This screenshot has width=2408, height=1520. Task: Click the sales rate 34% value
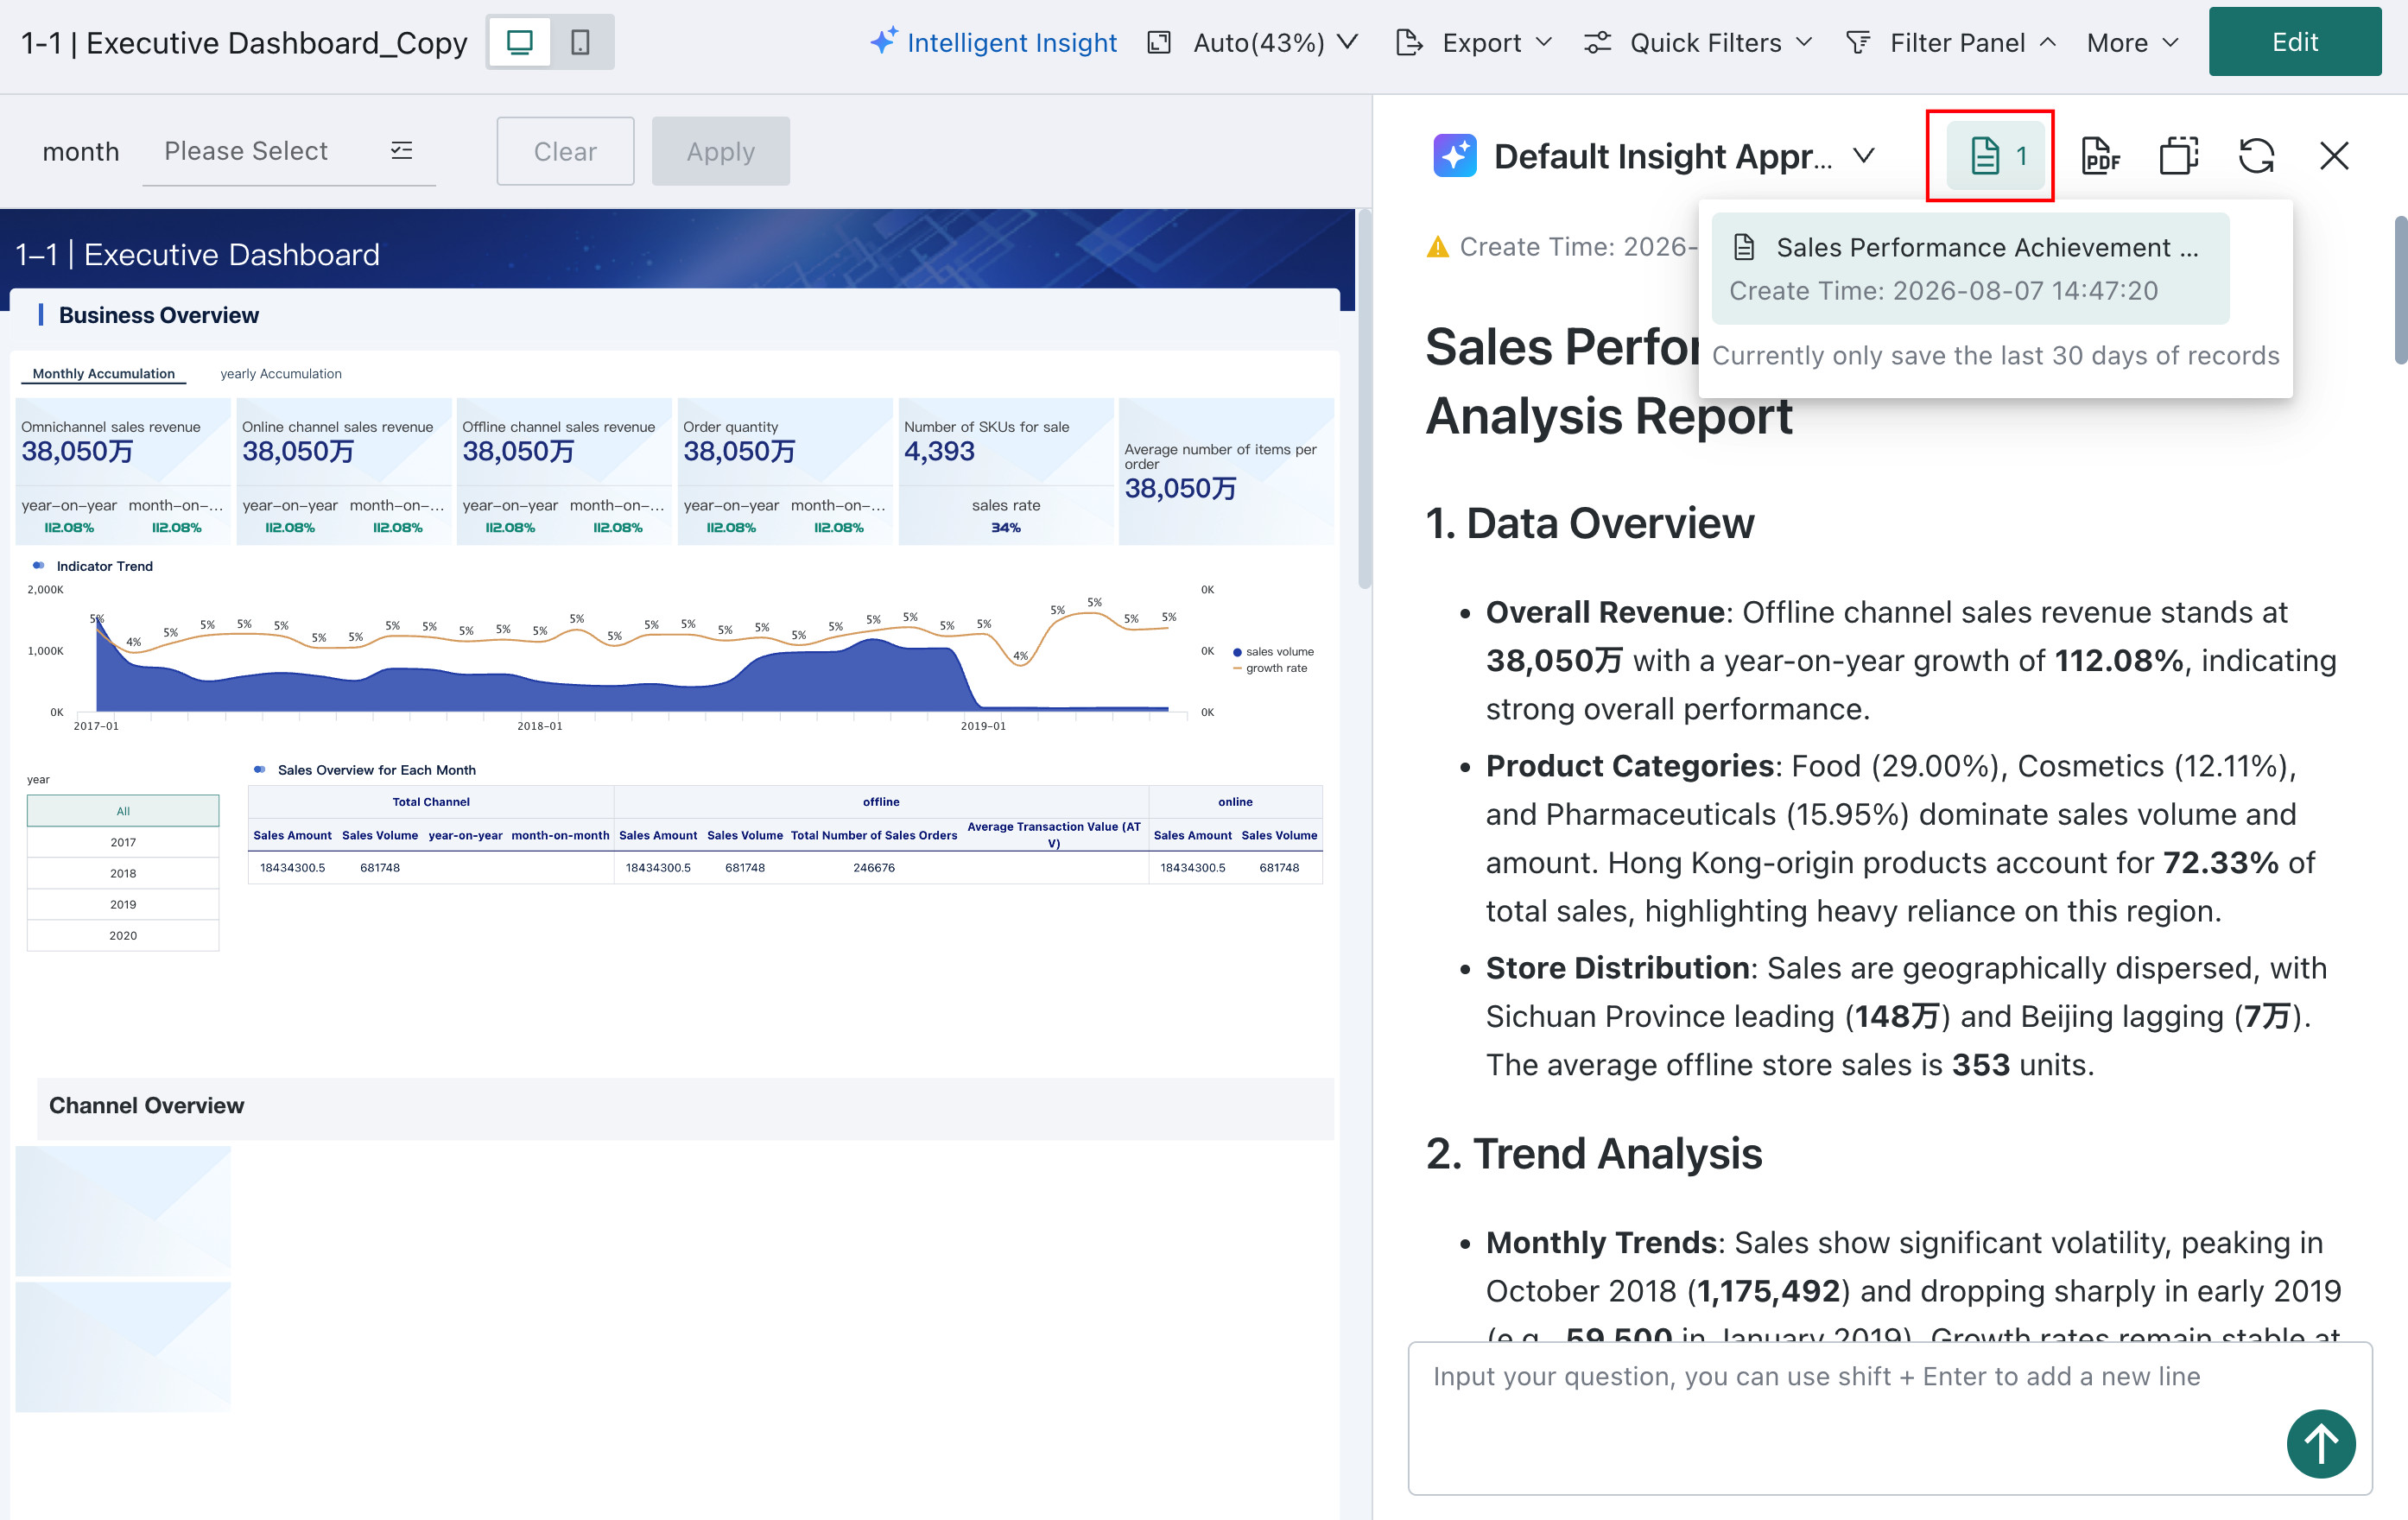[1006, 528]
